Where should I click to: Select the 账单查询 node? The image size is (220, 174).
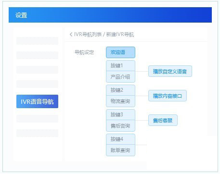(x=120, y=150)
